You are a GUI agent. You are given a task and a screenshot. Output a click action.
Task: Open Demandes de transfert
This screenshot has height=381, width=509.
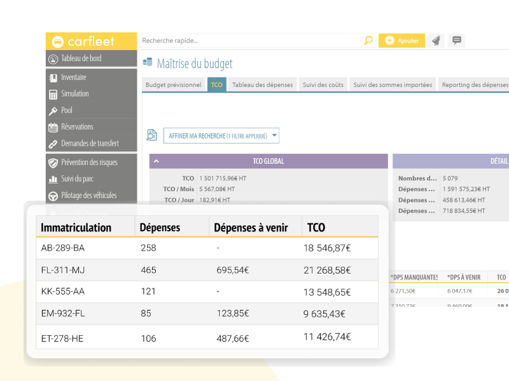tap(91, 144)
